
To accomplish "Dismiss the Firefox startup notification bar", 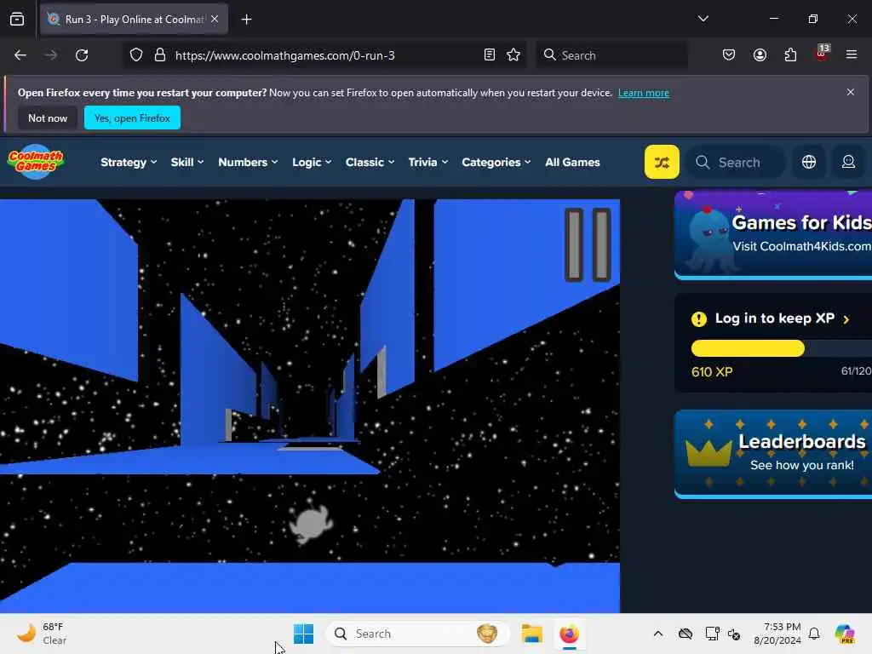I will [x=851, y=92].
